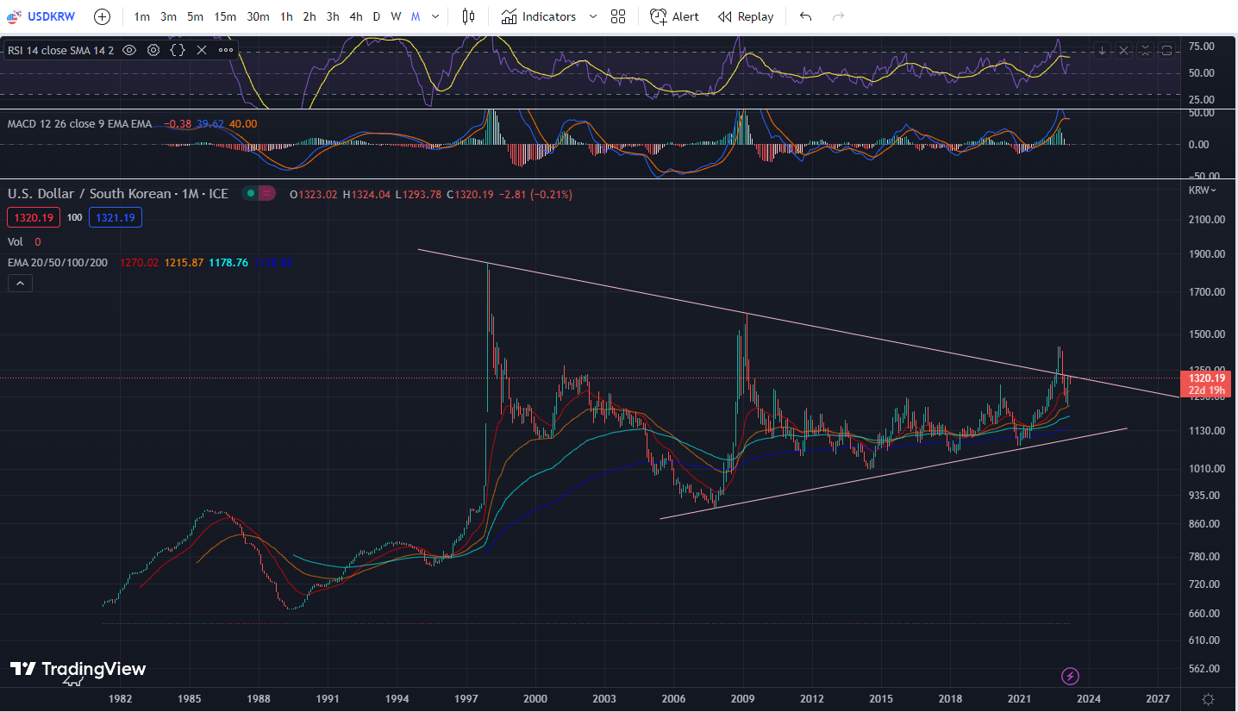Create an Alert

pyautogui.click(x=674, y=16)
